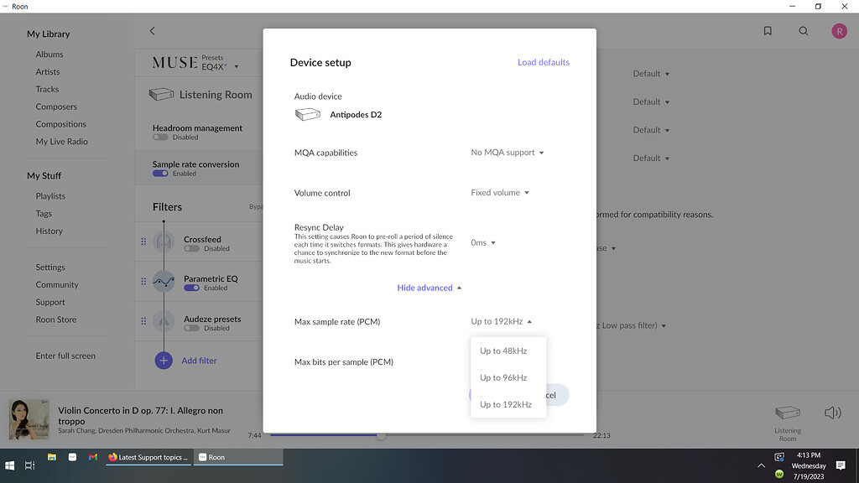This screenshot has height=483, width=859.
Task: Navigate back using the back arrow
Action: point(152,30)
